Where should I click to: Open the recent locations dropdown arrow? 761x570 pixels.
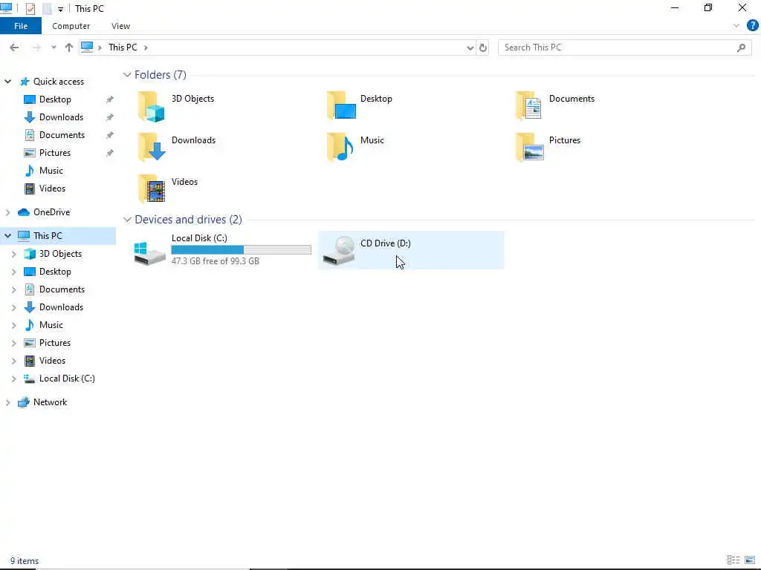point(54,47)
